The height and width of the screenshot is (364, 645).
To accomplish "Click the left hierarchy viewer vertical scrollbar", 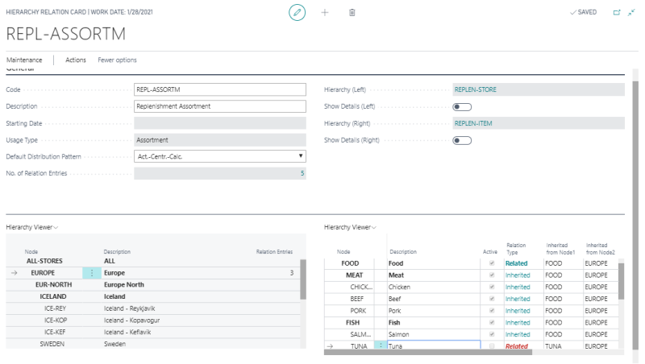I will [x=303, y=279].
